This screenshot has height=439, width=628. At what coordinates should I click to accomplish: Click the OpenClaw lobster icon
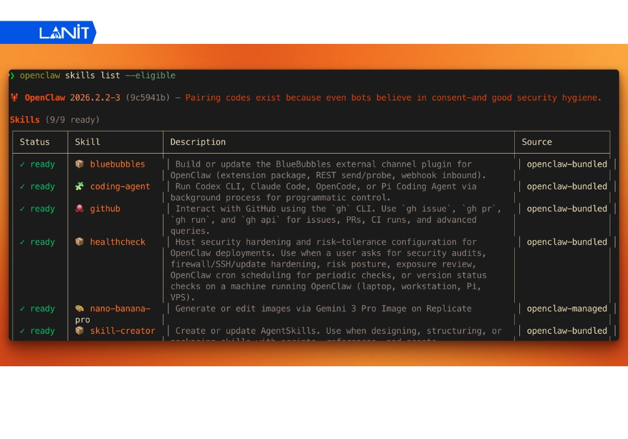coord(14,98)
